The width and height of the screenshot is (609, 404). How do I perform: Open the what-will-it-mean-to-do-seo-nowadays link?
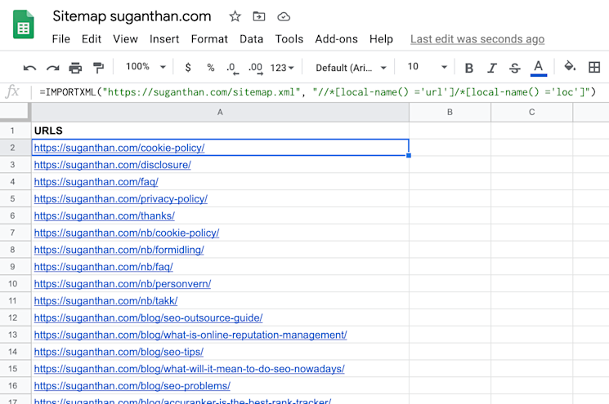click(x=189, y=369)
